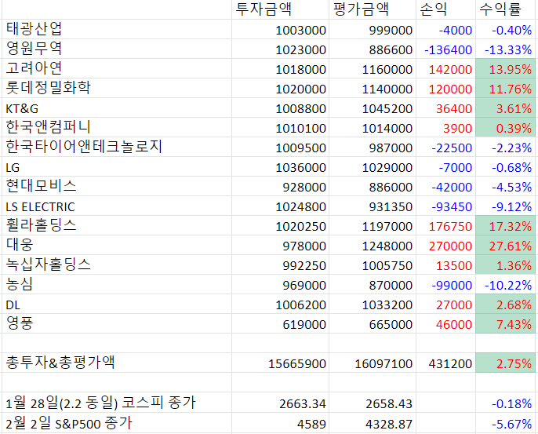Click the 11.76% highlighted return cell
The width and height of the screenshot is (538, 434).
505,88
